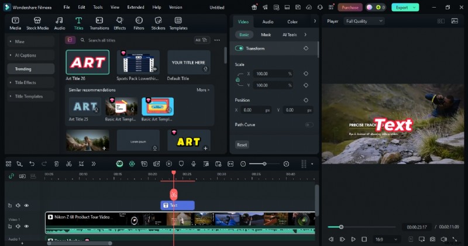Expand the Title Effects category

coord(25,82)
